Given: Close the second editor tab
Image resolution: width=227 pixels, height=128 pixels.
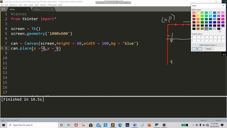Looking at the screenshot, I should [52, 9].
